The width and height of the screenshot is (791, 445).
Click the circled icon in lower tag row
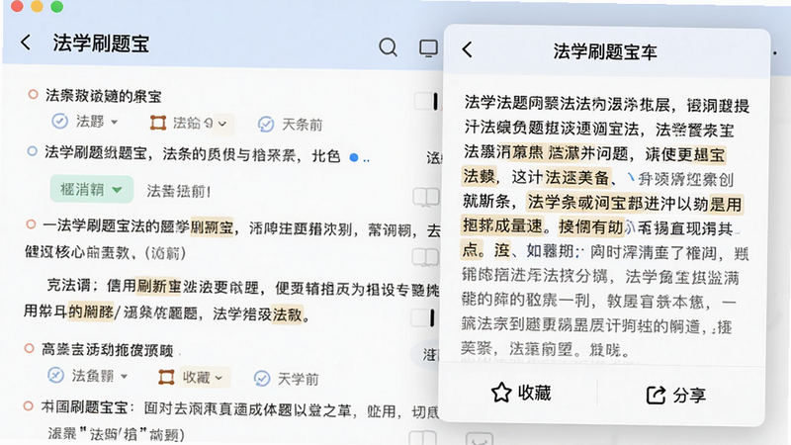(55, 376)
